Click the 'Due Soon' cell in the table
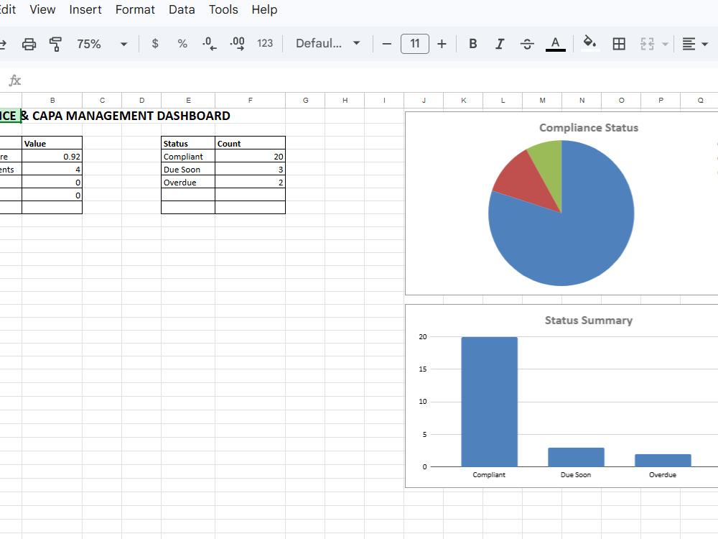Screen dimensions: 718x539 [188, 169]
